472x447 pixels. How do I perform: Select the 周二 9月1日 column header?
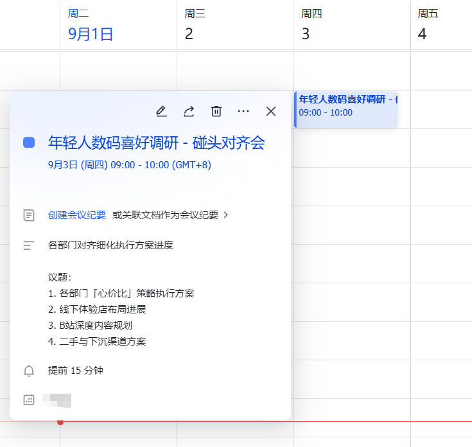coord(91,25)
